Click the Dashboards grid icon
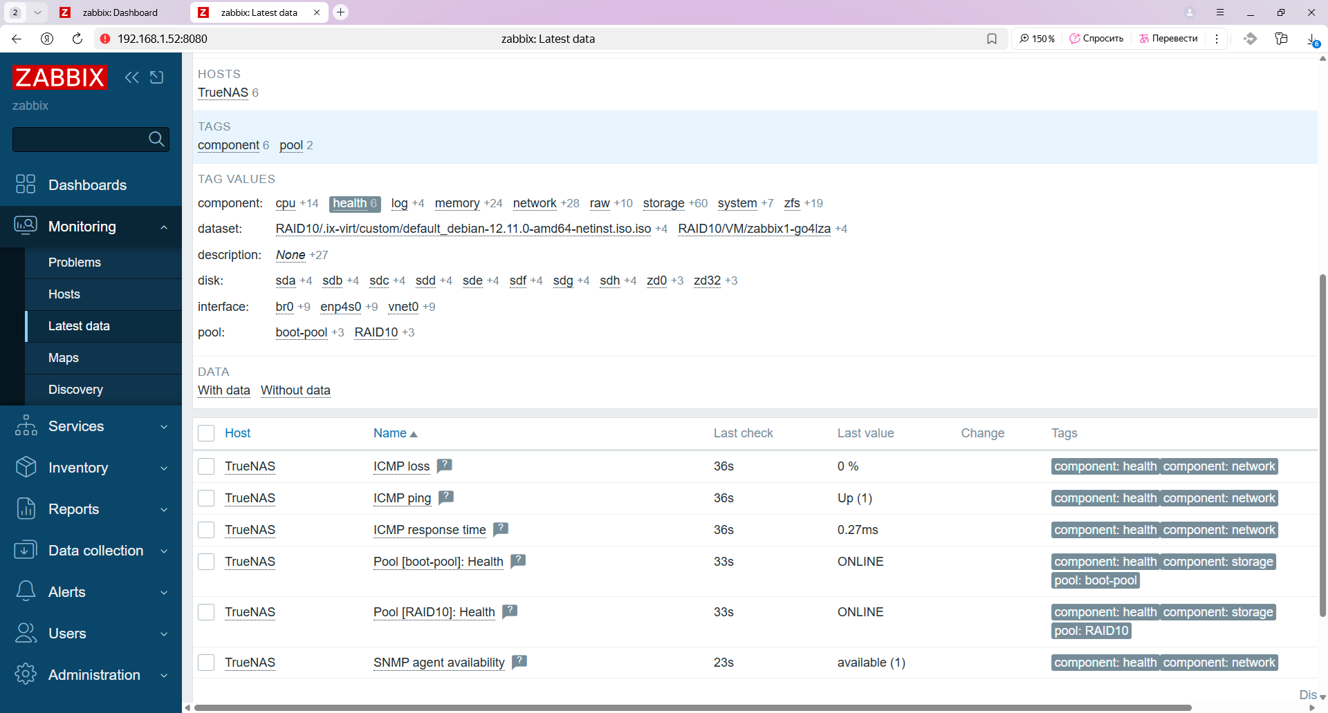Screen dimensions: 1328x713 click(x=26, y=184)
